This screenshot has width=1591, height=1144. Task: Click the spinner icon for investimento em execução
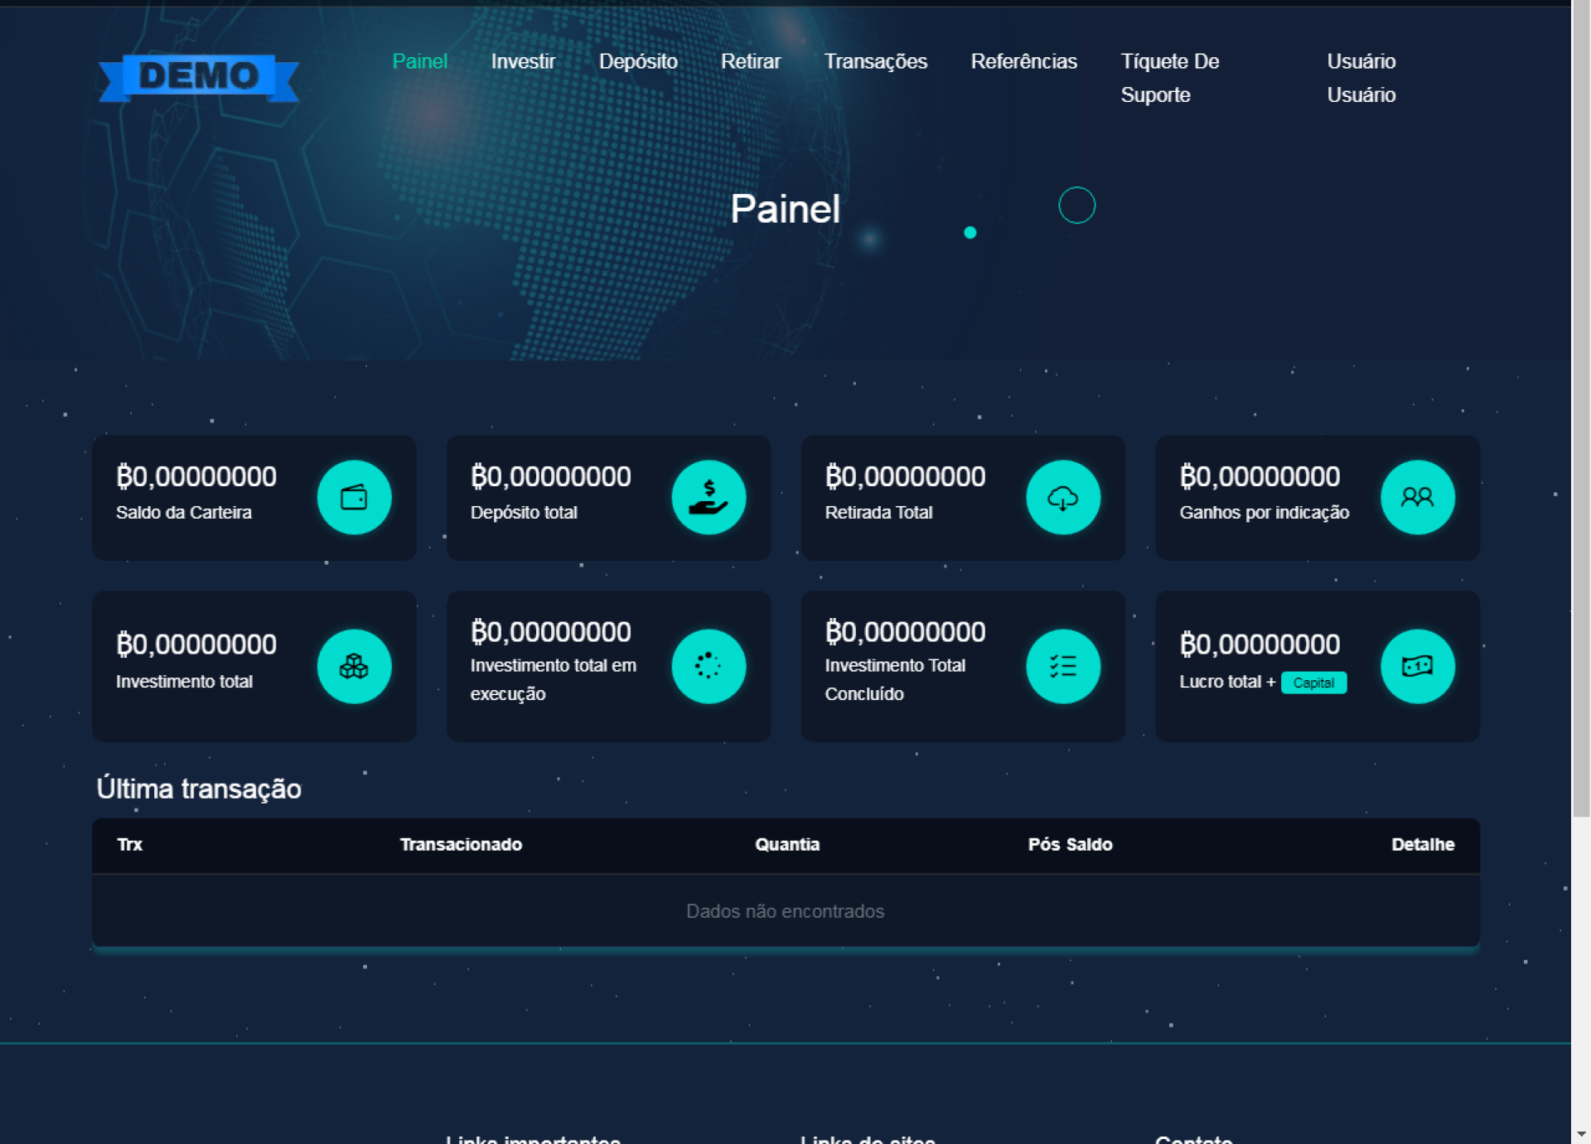[708, 666]
